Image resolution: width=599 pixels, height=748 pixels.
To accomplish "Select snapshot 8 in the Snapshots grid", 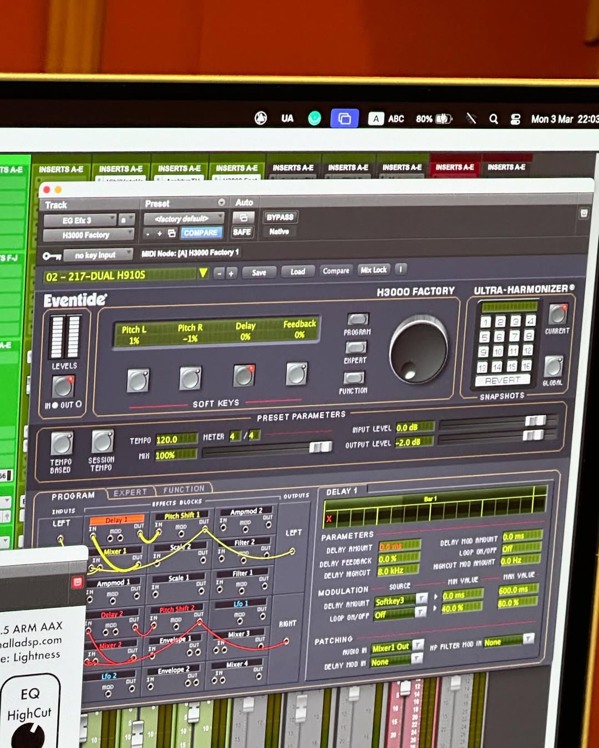I will click(x=529, y=336).
